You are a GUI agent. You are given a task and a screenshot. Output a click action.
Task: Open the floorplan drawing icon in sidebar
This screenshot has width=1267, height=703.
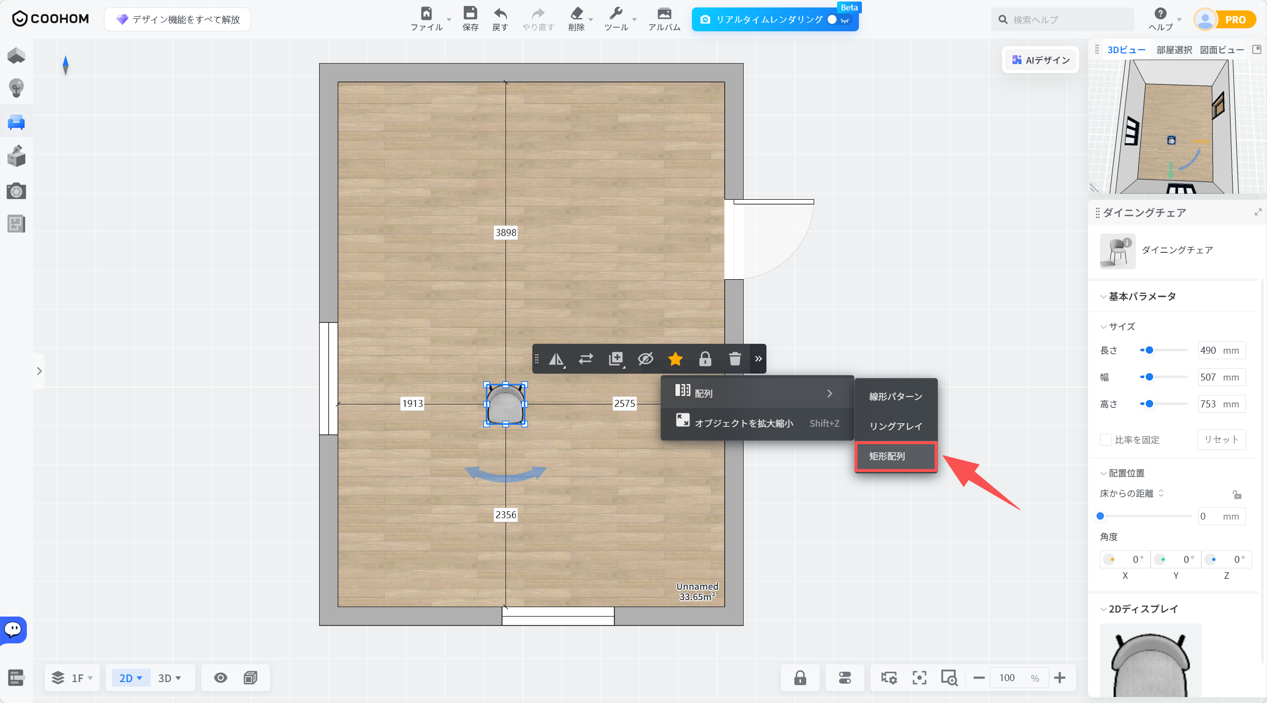16,224
